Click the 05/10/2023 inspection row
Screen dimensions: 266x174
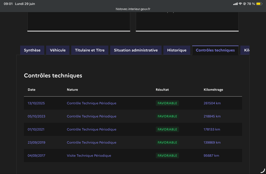[x=133, y=116]
